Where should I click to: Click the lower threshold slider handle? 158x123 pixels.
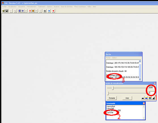pyautogui.click(x=108, y=93)
